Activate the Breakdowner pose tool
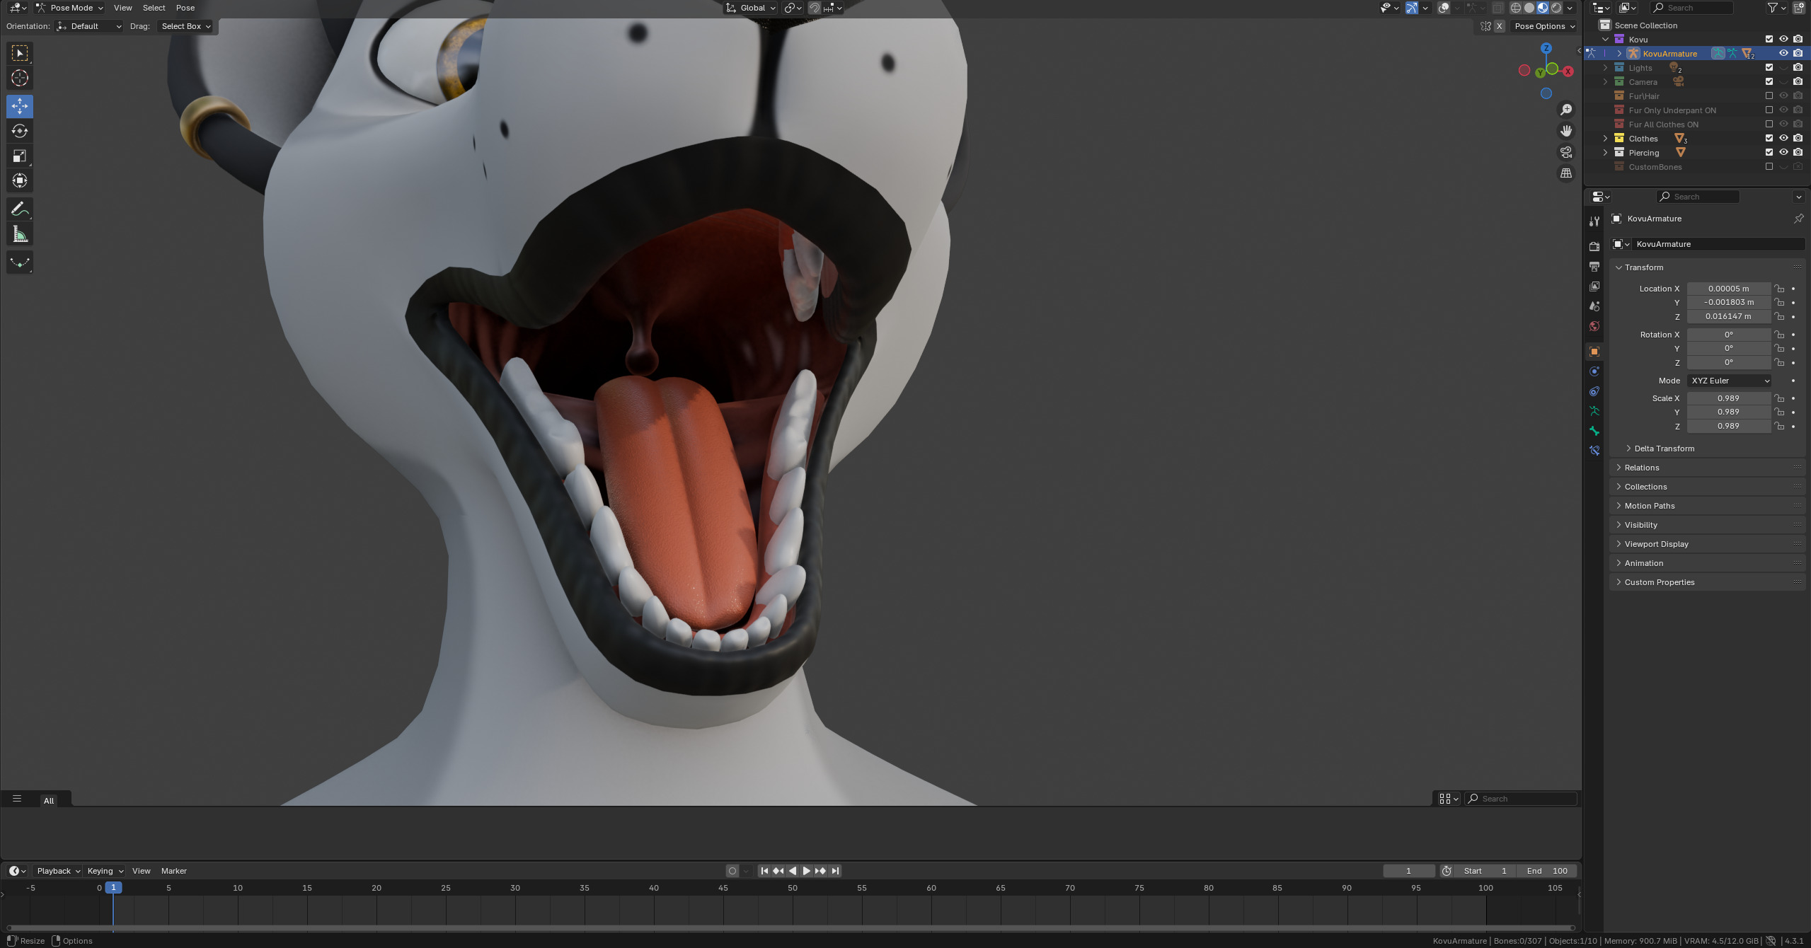The height and width of the screenshot is (948, 1811). (20, 262)
